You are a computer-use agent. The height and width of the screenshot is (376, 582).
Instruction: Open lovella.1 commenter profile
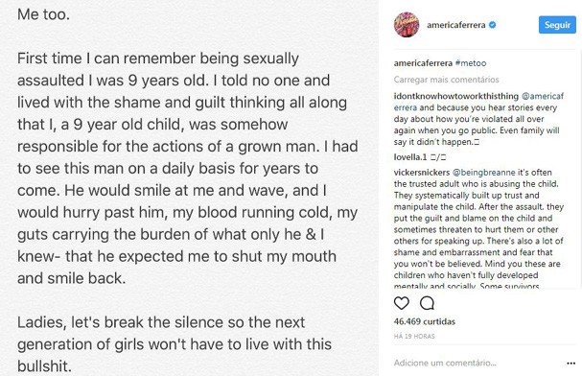(x=410, y=157)
